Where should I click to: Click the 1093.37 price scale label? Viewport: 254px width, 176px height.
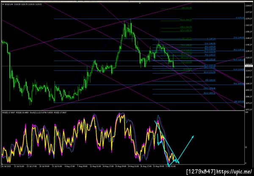pos(248,90)
